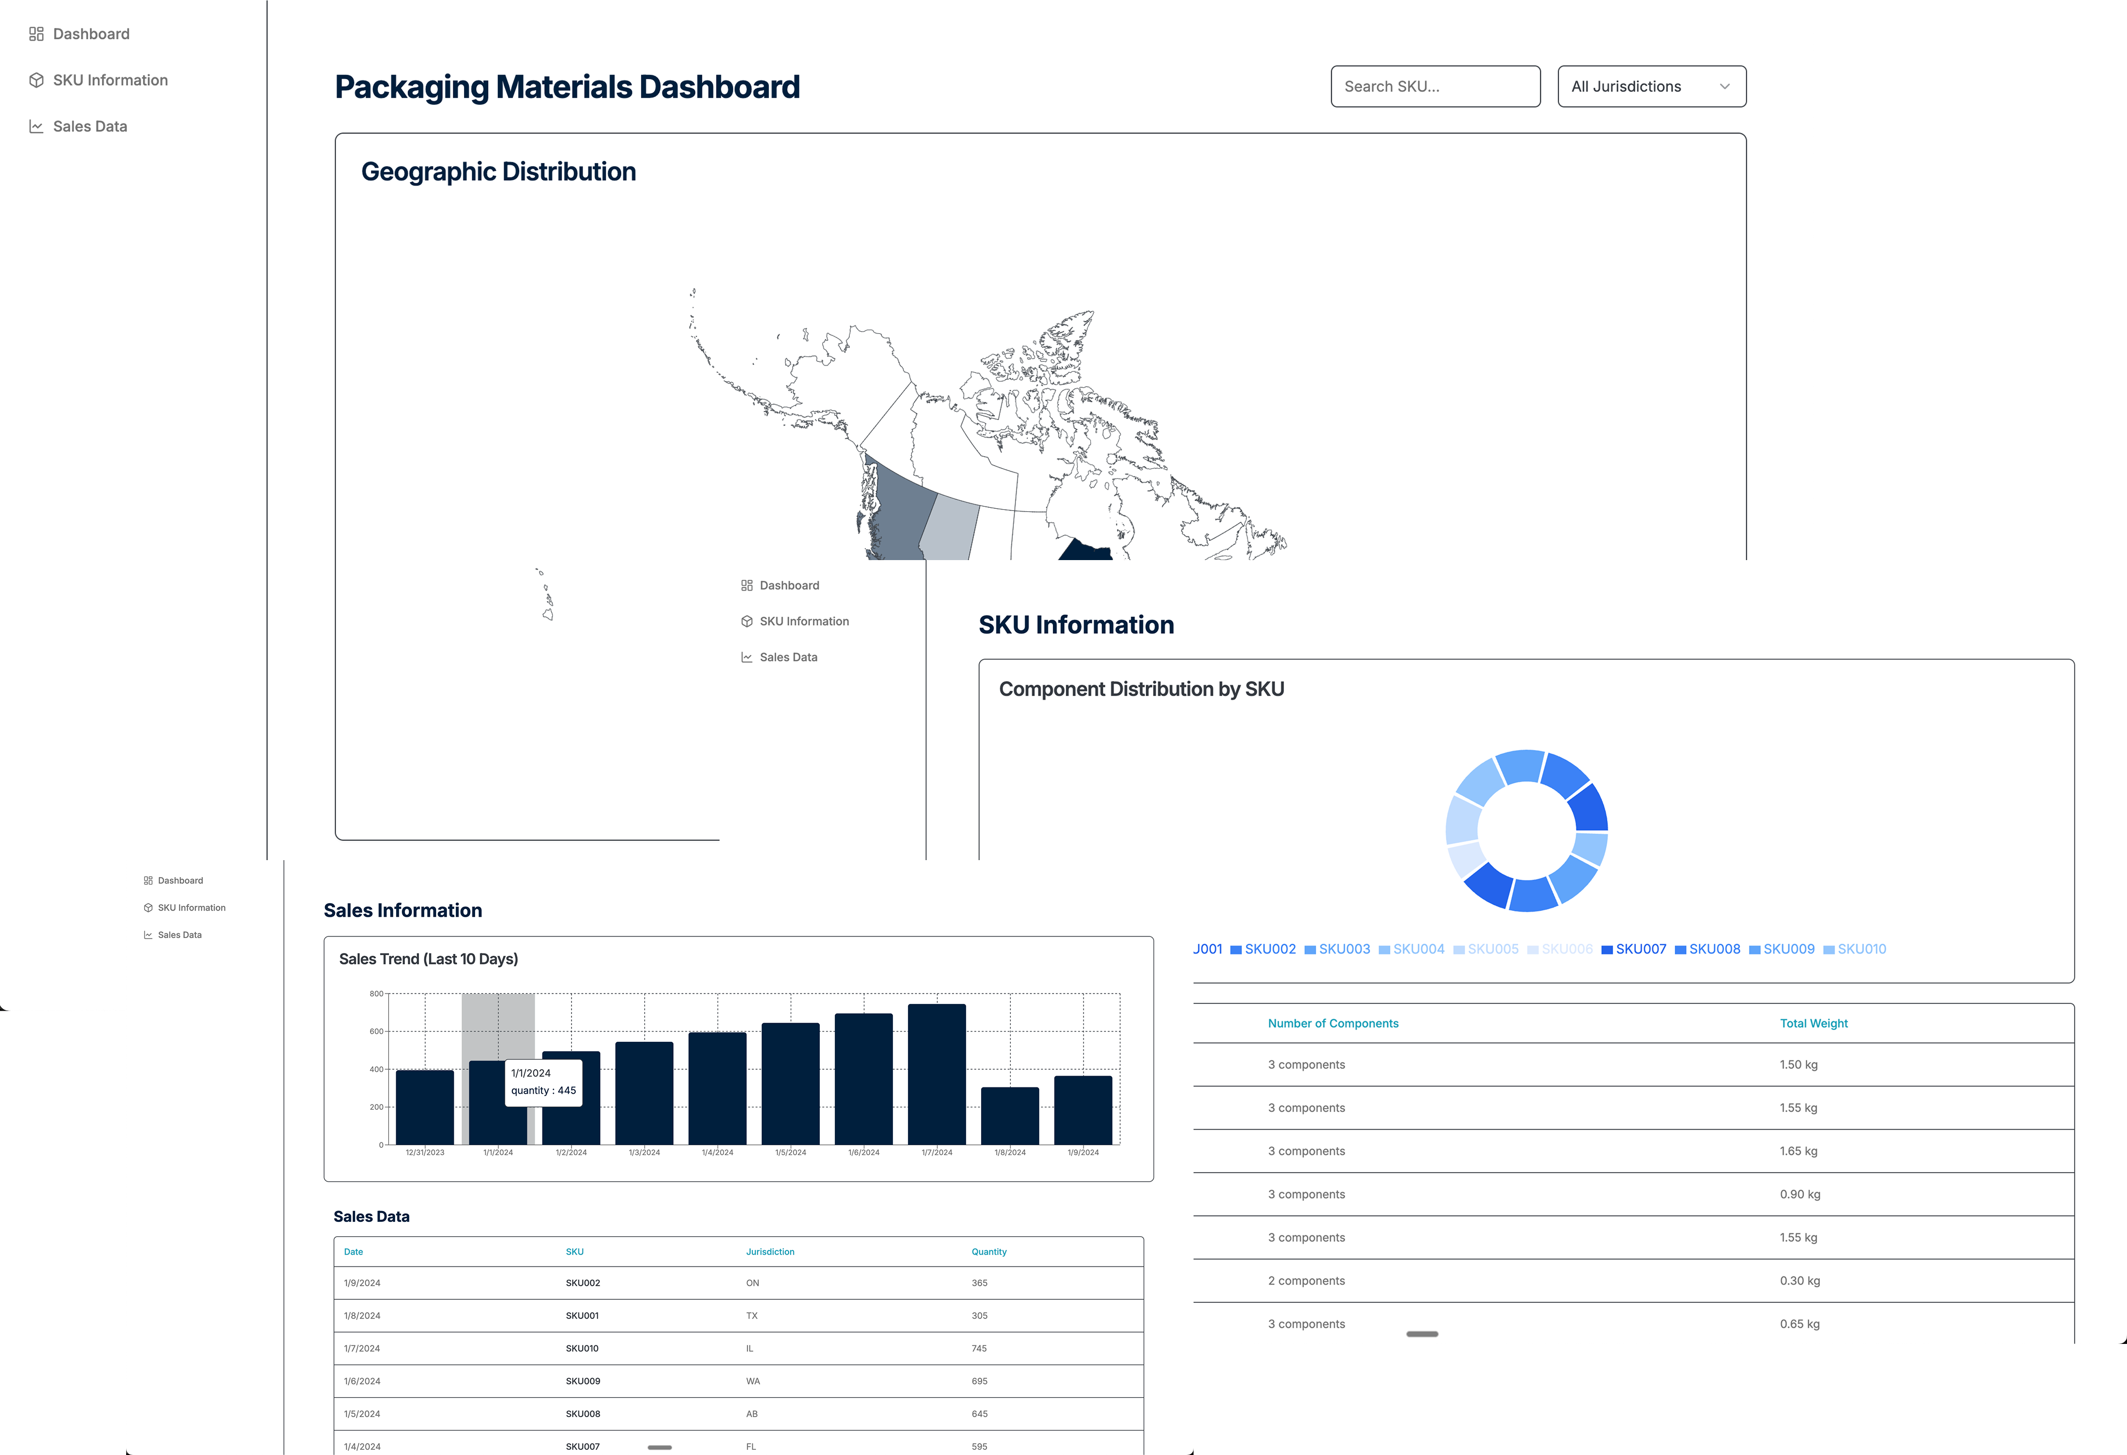
Task: Click the gray drag handle below the weight table
Action: 1422,1335
